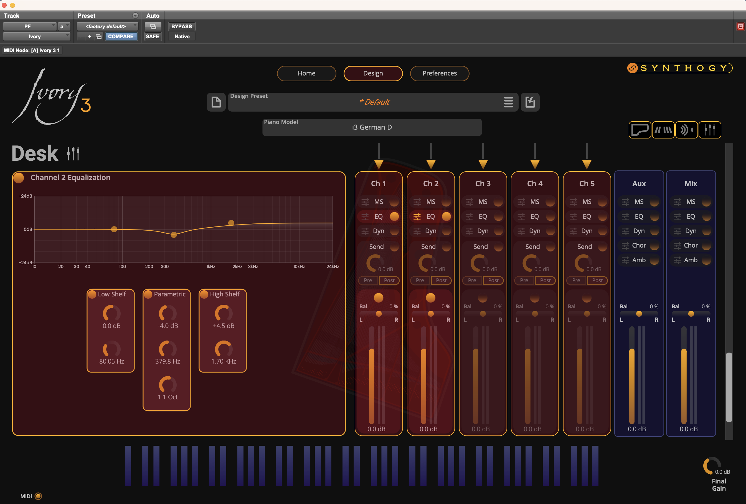Open Ch 5 MS settings sliders icon
The width and height of the screenshot is (746, 504).
click(x=573, y=202)
